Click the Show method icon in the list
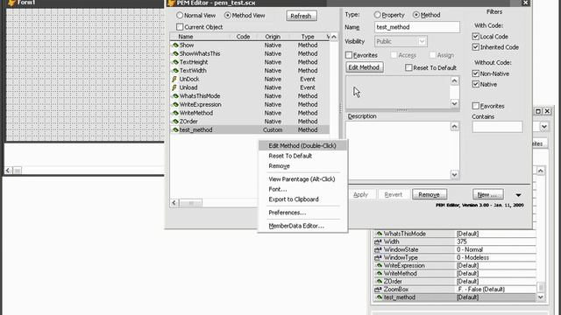Image resolution: width=561 pixels, height=315 pixels. [x=175, y=45]
